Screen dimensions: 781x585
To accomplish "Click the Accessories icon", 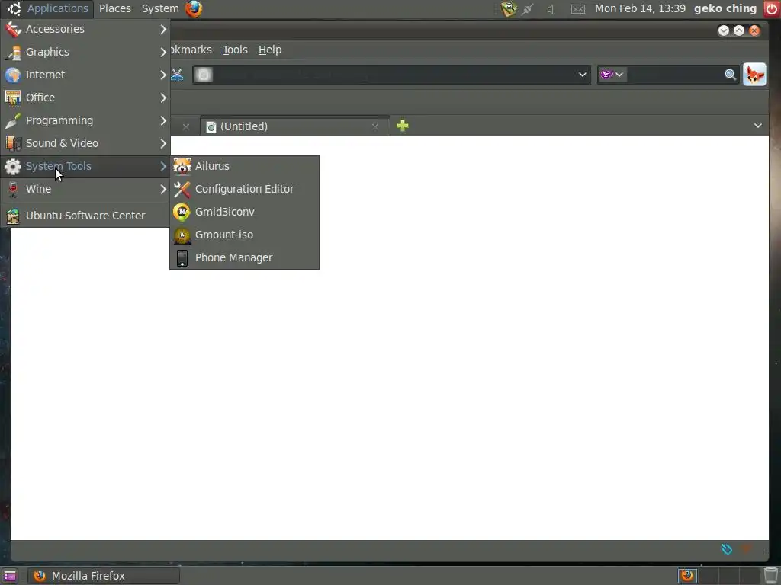I will tap(13, 29).
